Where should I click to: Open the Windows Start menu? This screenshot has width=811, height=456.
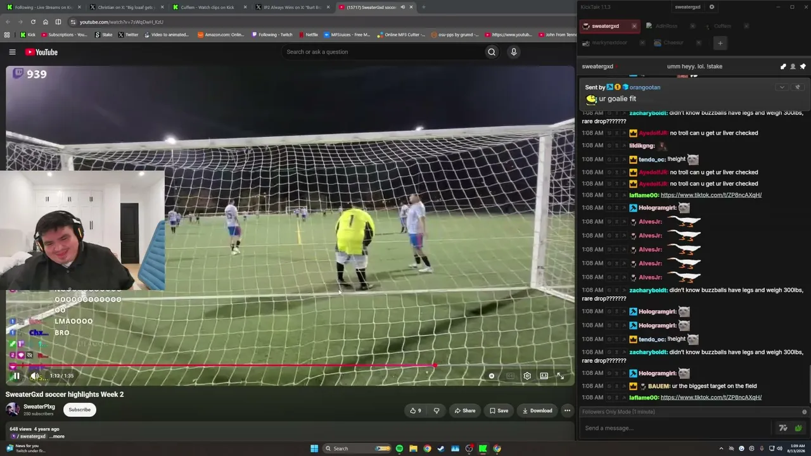(314, 448)
